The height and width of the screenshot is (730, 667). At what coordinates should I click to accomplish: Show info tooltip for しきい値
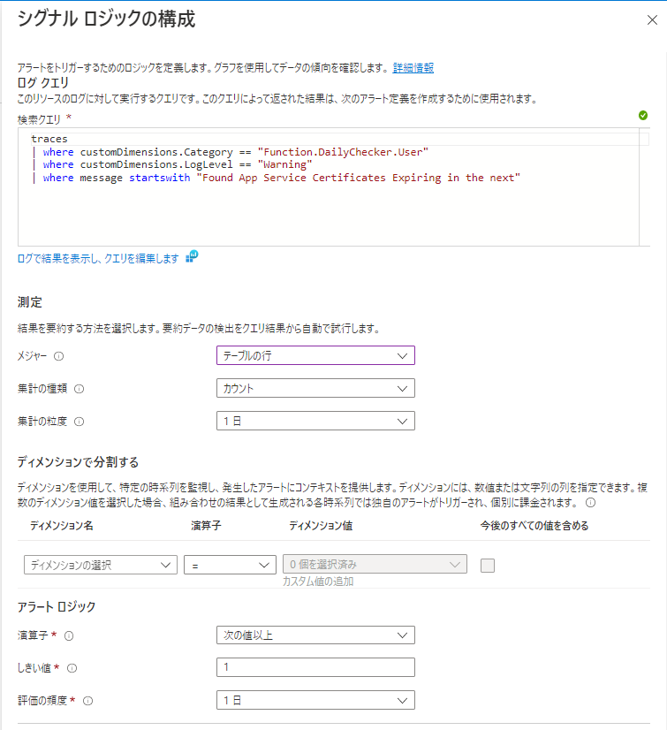click(72, 668)
